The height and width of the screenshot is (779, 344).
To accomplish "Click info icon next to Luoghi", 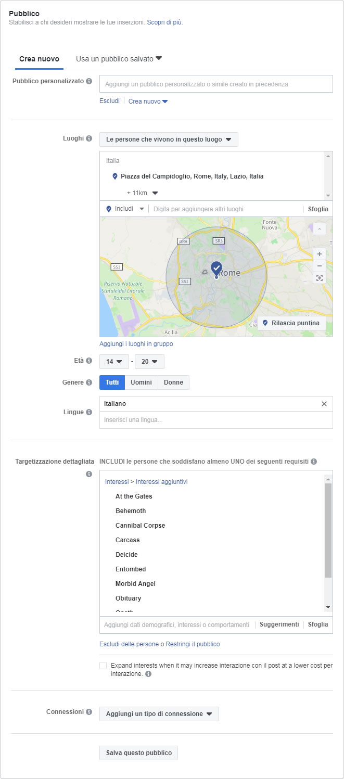I will (89, 138).
